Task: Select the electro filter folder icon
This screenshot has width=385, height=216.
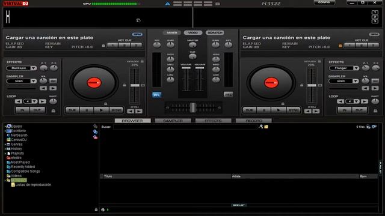Action: 8,158
